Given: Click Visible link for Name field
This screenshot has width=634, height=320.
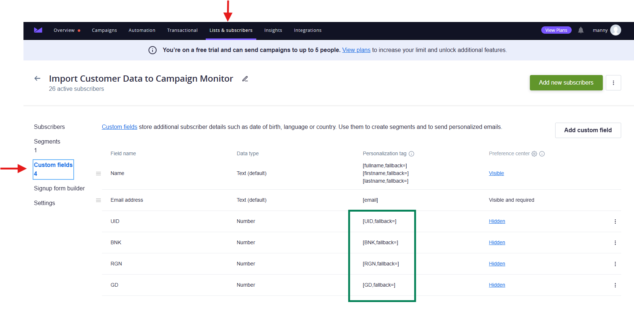Looking at the screenshot, I should 496,174.
